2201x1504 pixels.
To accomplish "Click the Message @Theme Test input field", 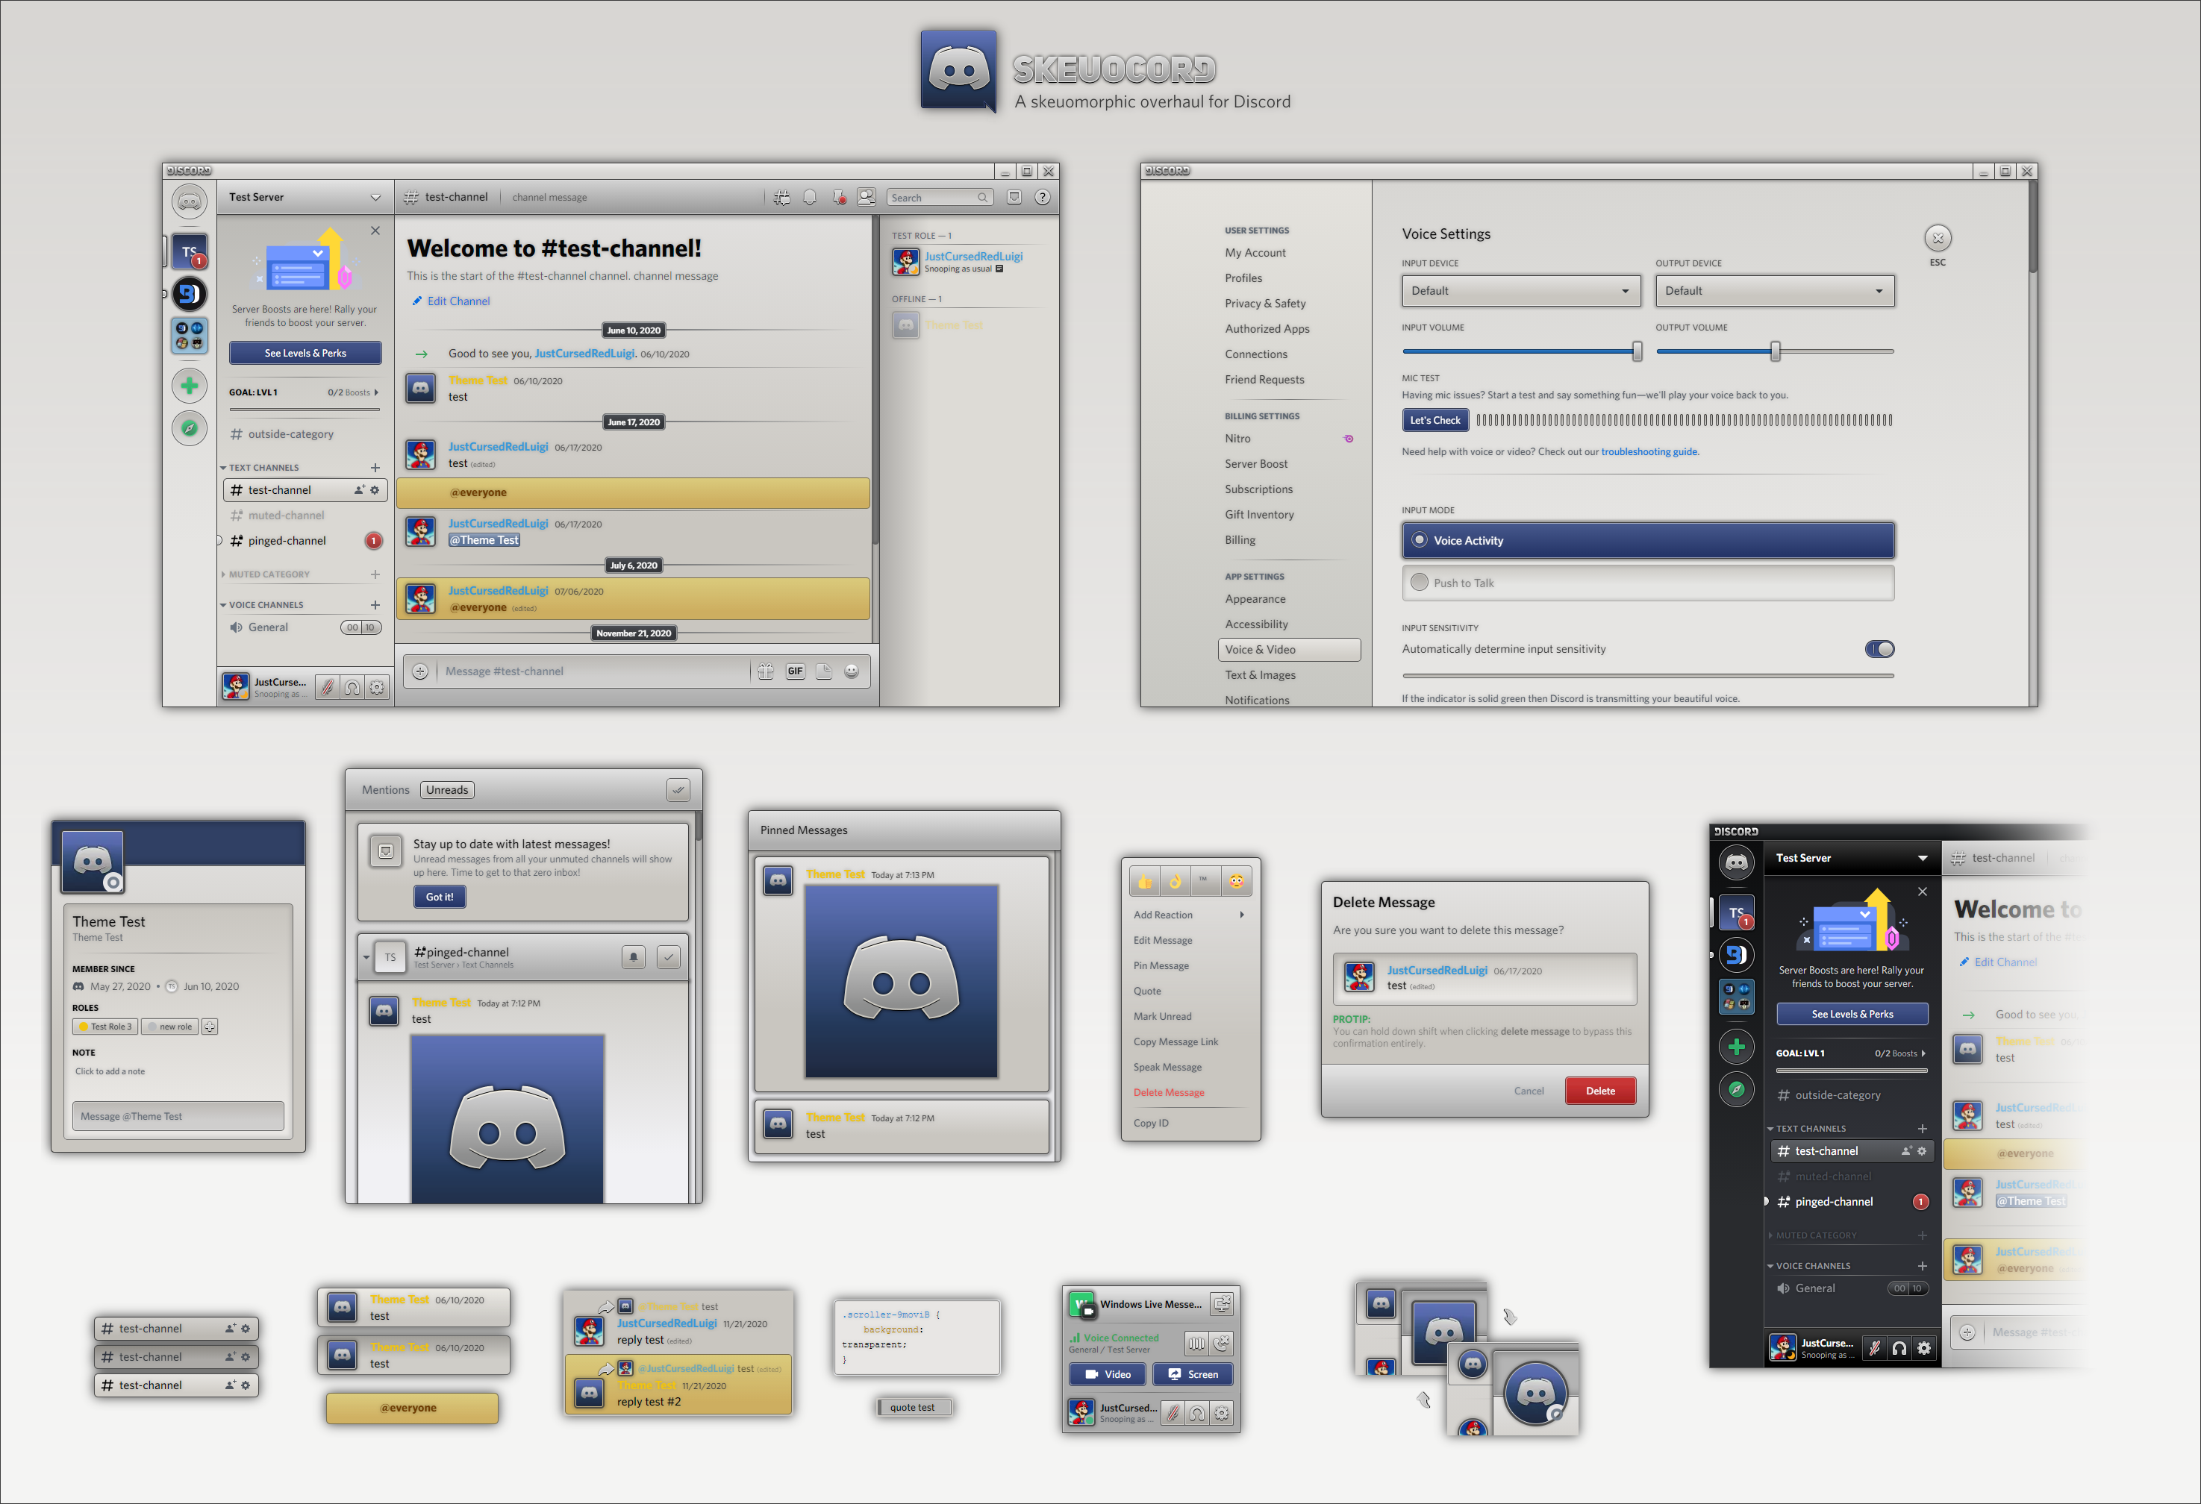I will 177,1116.
